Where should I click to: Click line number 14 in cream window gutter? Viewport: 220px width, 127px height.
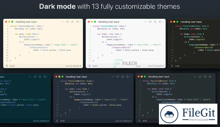[7, 61]
